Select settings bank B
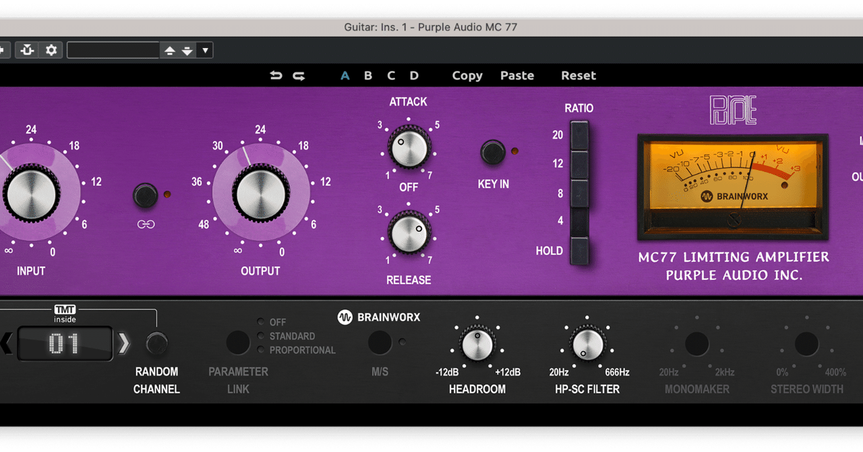Screen dimensions: 863x452 point(368,76)
